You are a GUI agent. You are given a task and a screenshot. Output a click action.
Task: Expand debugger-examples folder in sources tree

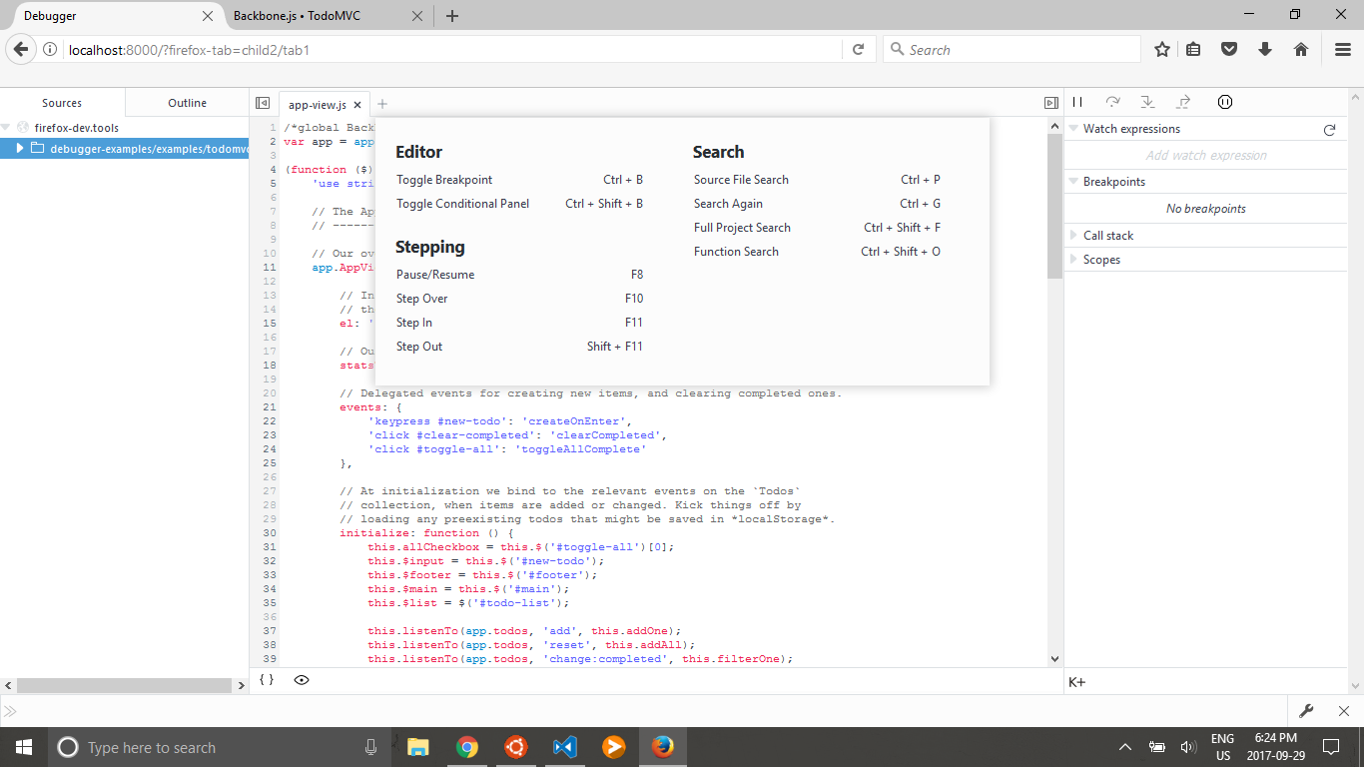[x=19, y=149]
